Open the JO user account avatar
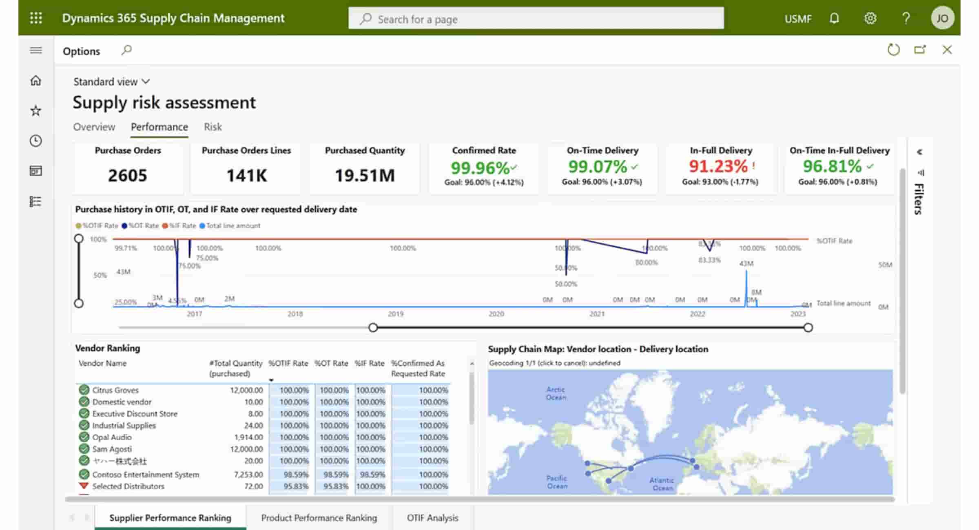979x530 pixels. (x=942, y=18)
